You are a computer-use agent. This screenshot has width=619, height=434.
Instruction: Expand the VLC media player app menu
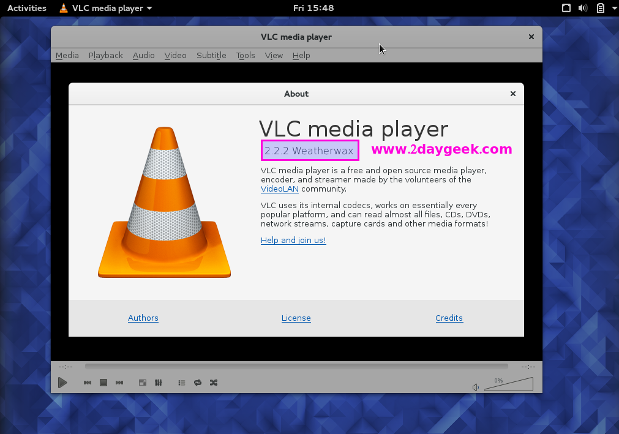[106, 8]
